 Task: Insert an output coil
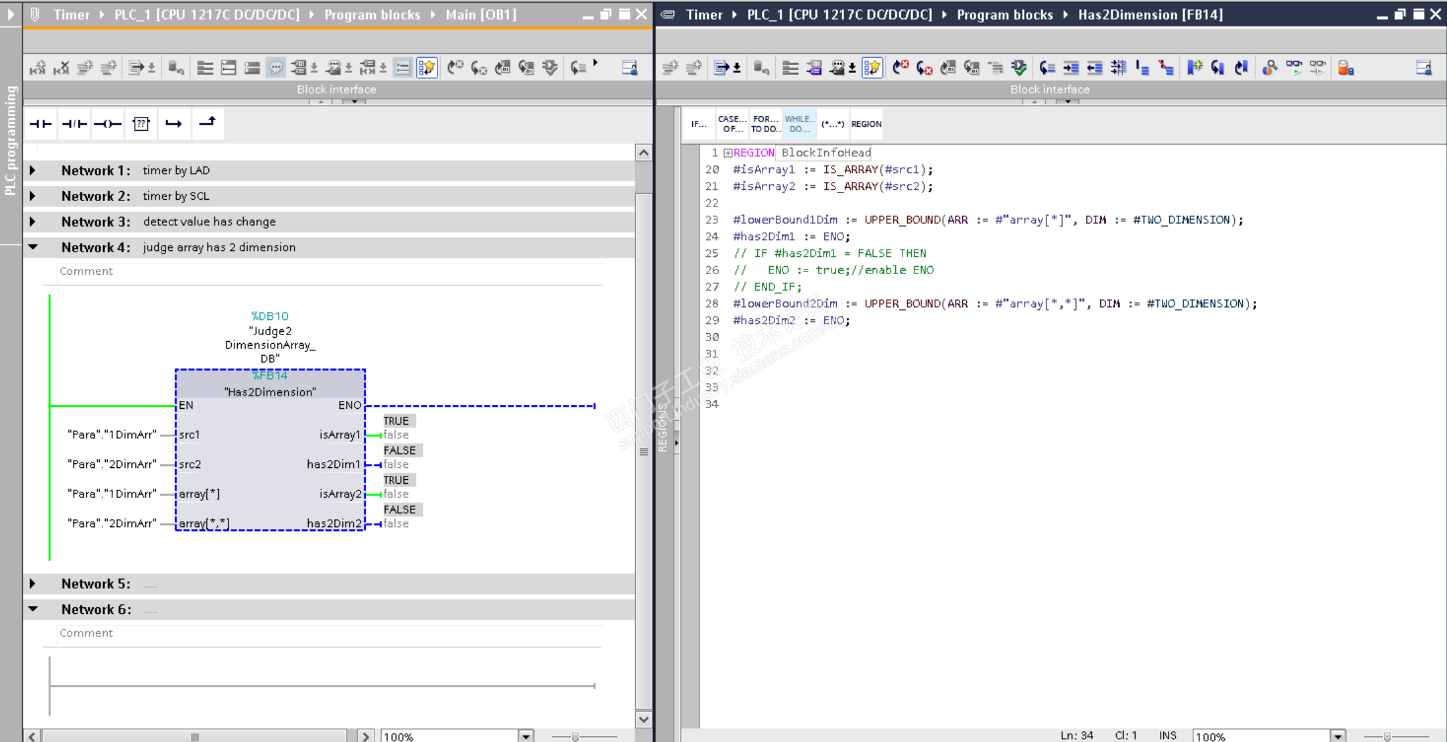point(108,124)
